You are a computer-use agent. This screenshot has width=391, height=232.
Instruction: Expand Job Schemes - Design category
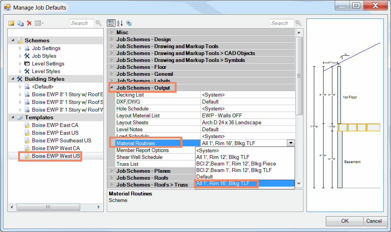coord(111,39)
